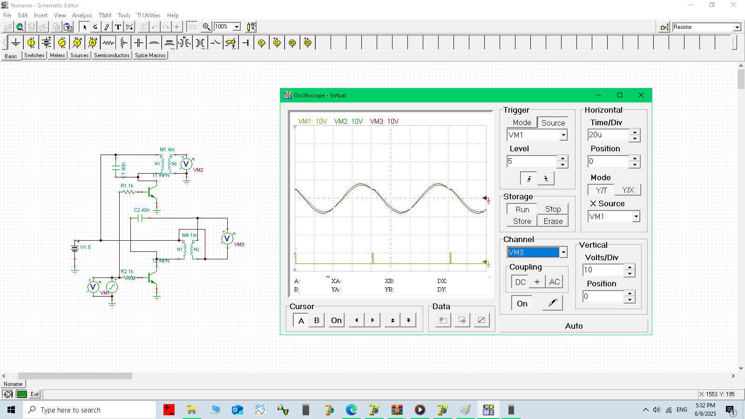Place a Potentiometer component
This screenshot has width=745, height=419.
[123, 43]
